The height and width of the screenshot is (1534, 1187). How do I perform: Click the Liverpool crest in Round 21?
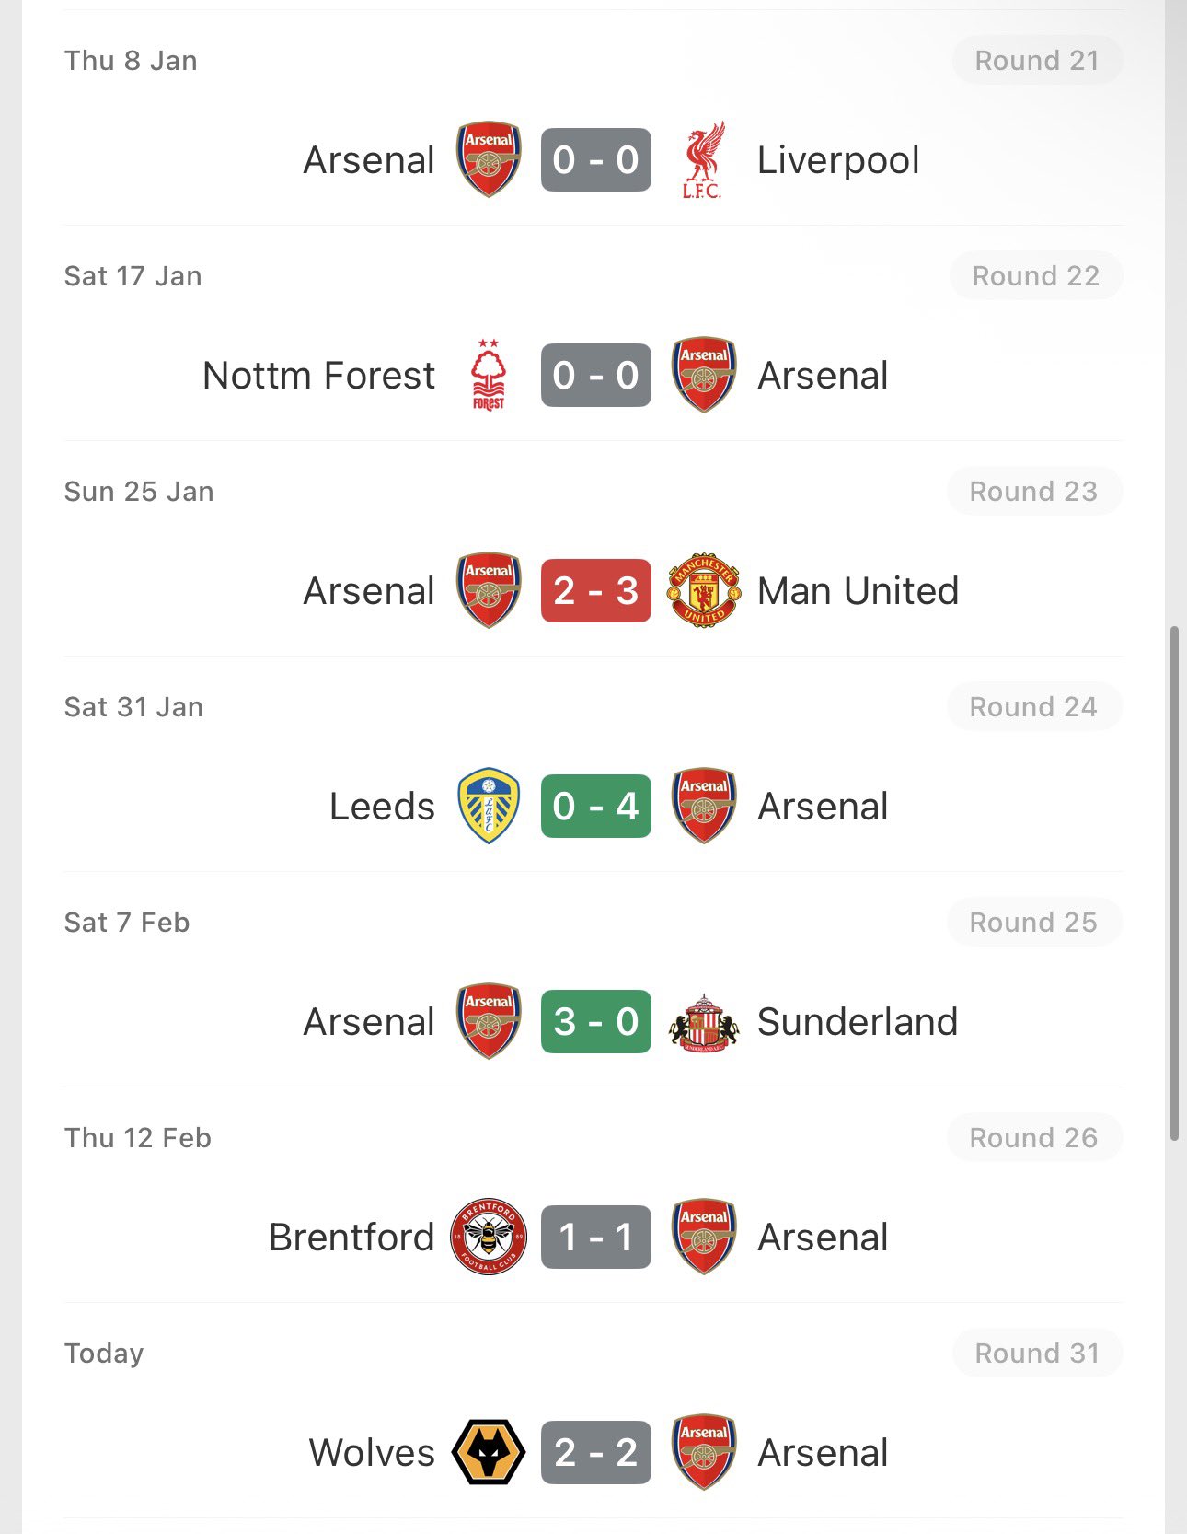[x=703, y=160]
